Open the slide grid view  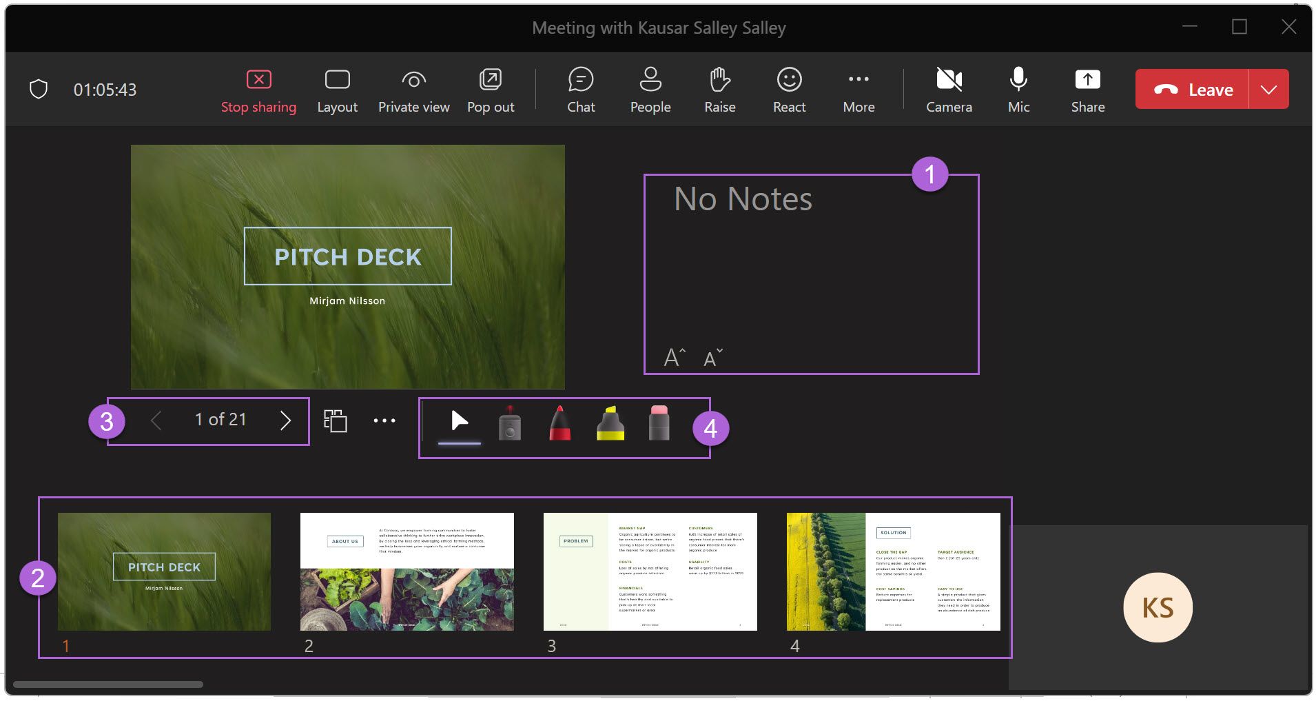click(x=336, y=420)
